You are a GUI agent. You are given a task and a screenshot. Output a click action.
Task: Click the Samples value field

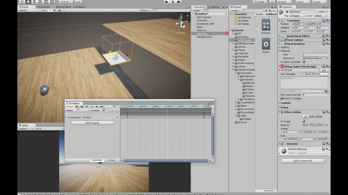click(x=105, y=110)
